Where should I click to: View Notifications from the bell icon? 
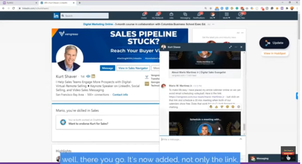[x=199, y=16]
